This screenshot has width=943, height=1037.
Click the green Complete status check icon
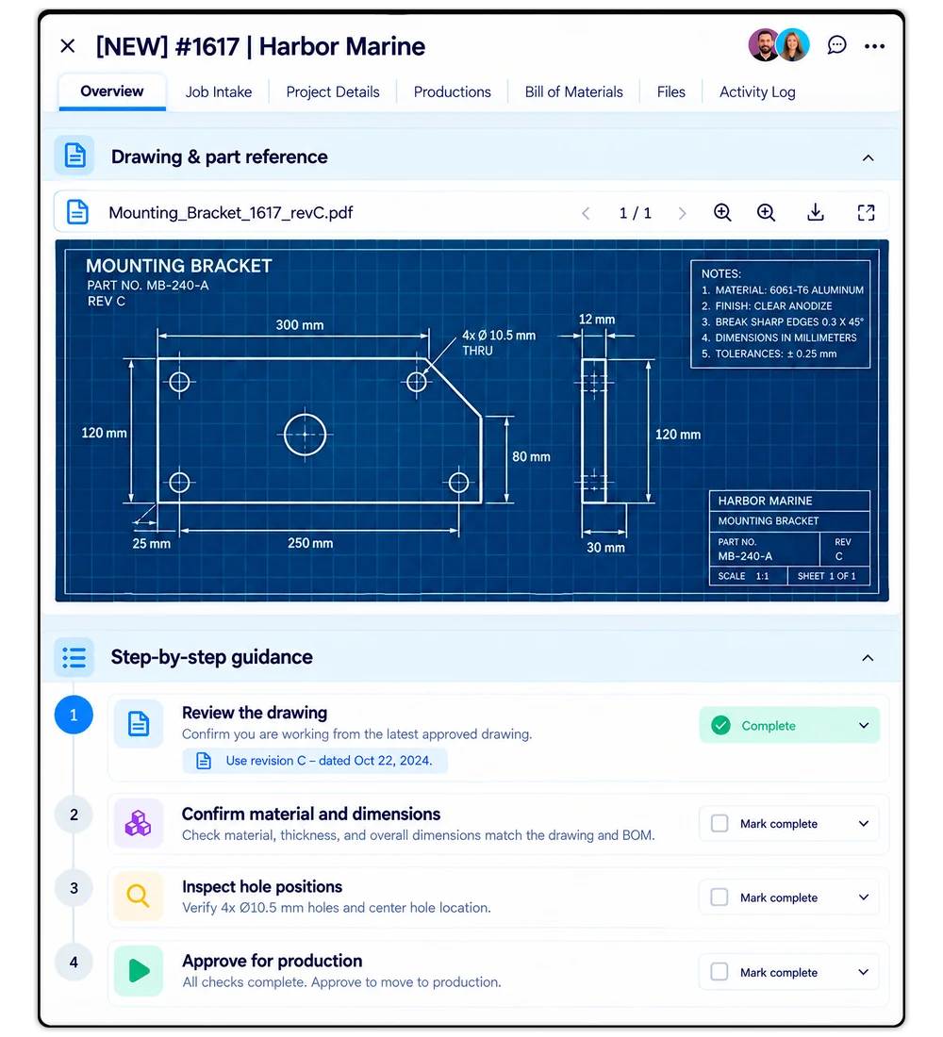coord(720,726)
